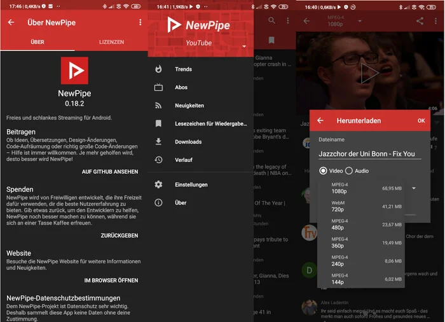Click the flame Trends icon
The height and width of the screenshot is (322, 445).
coord(158,69)
